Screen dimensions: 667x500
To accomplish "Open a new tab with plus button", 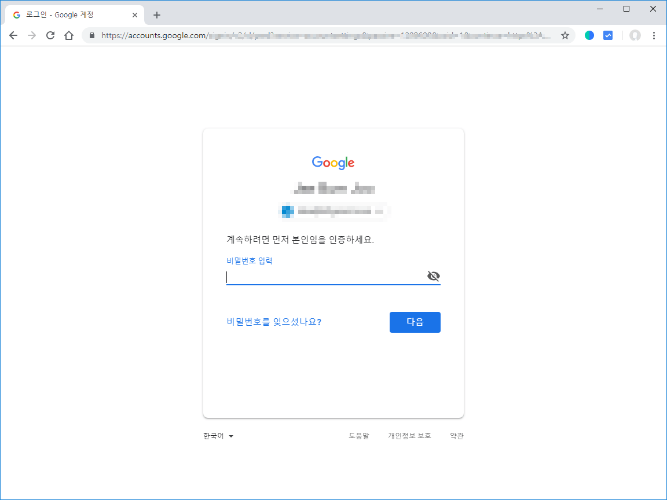I will click(x=156, y=15).
